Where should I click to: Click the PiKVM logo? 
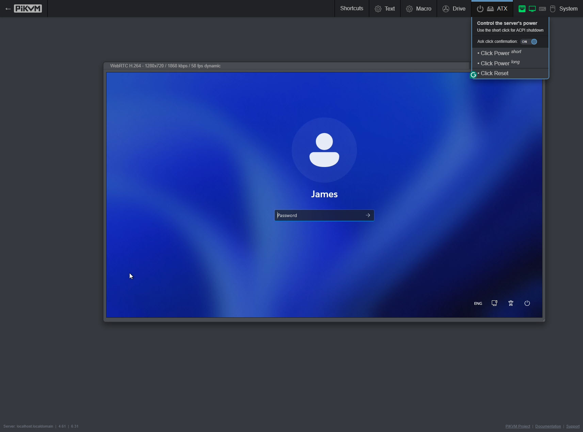28,9
